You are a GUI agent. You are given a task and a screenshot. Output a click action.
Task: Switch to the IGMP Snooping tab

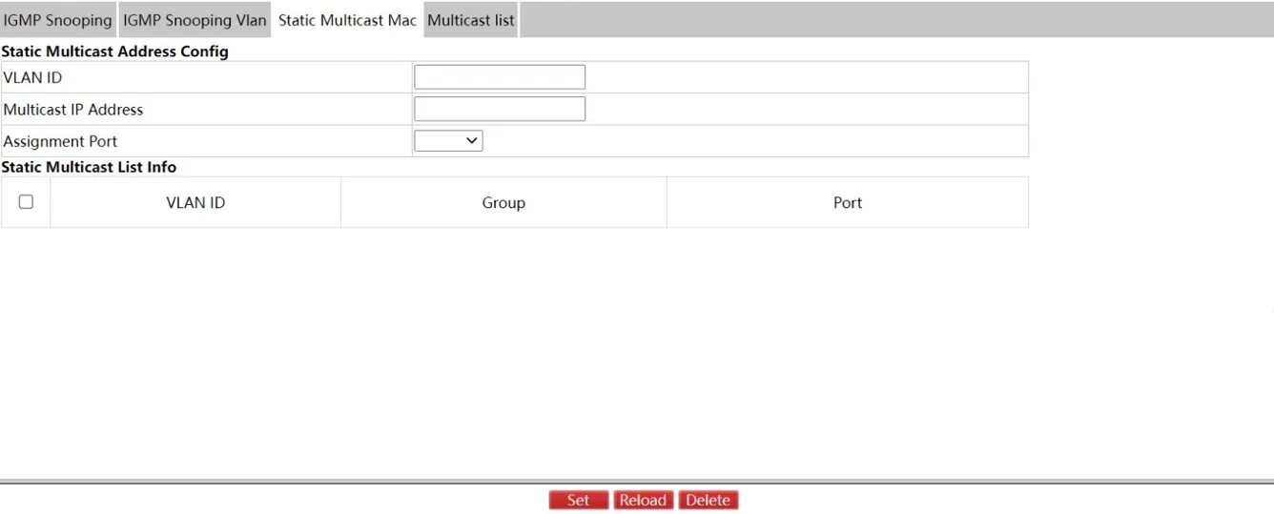(x=58, y=20)
